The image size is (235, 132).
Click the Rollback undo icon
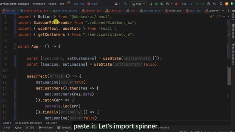(214, 4)
